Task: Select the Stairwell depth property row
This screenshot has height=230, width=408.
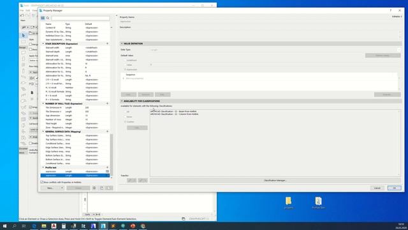Action: coord(75,52)
